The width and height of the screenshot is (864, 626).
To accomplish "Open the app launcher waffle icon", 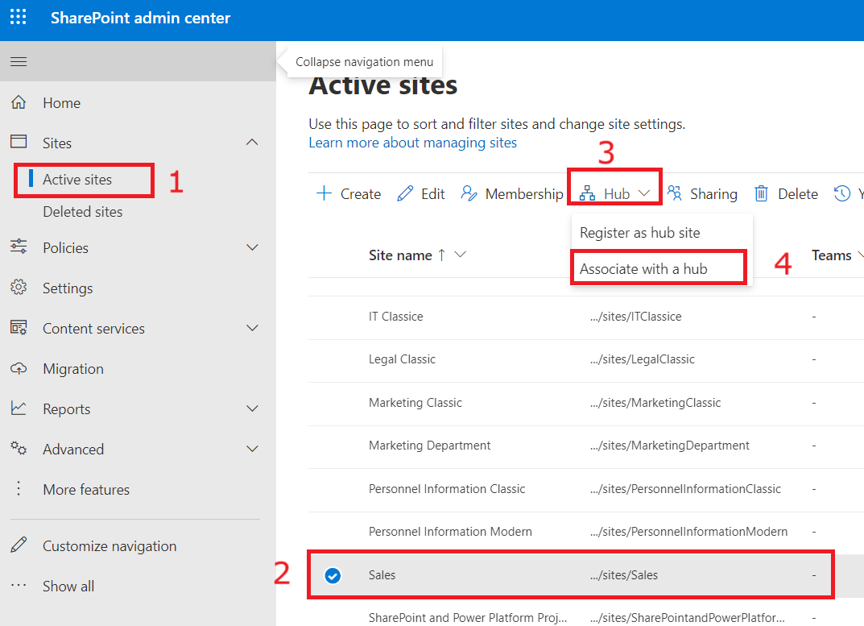I will tap(18, 18).
